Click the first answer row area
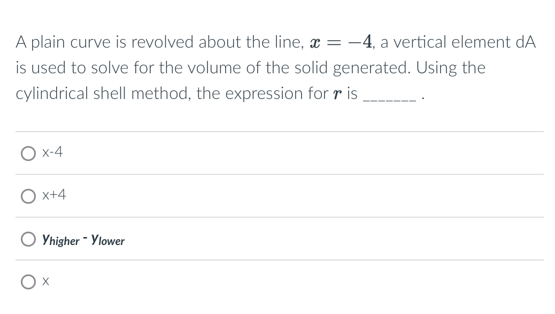The image size is (555, 314). click(x=278, y=153)
